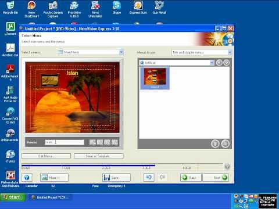
Task: Click the system tray clock showing 2:23
Action: click(268, 201)
